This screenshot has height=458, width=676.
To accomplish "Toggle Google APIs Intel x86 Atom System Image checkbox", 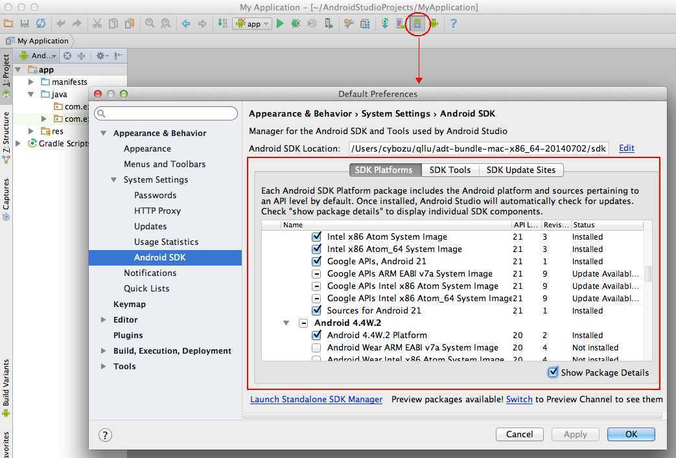I will pyautogui.click(x=316, y=286).
